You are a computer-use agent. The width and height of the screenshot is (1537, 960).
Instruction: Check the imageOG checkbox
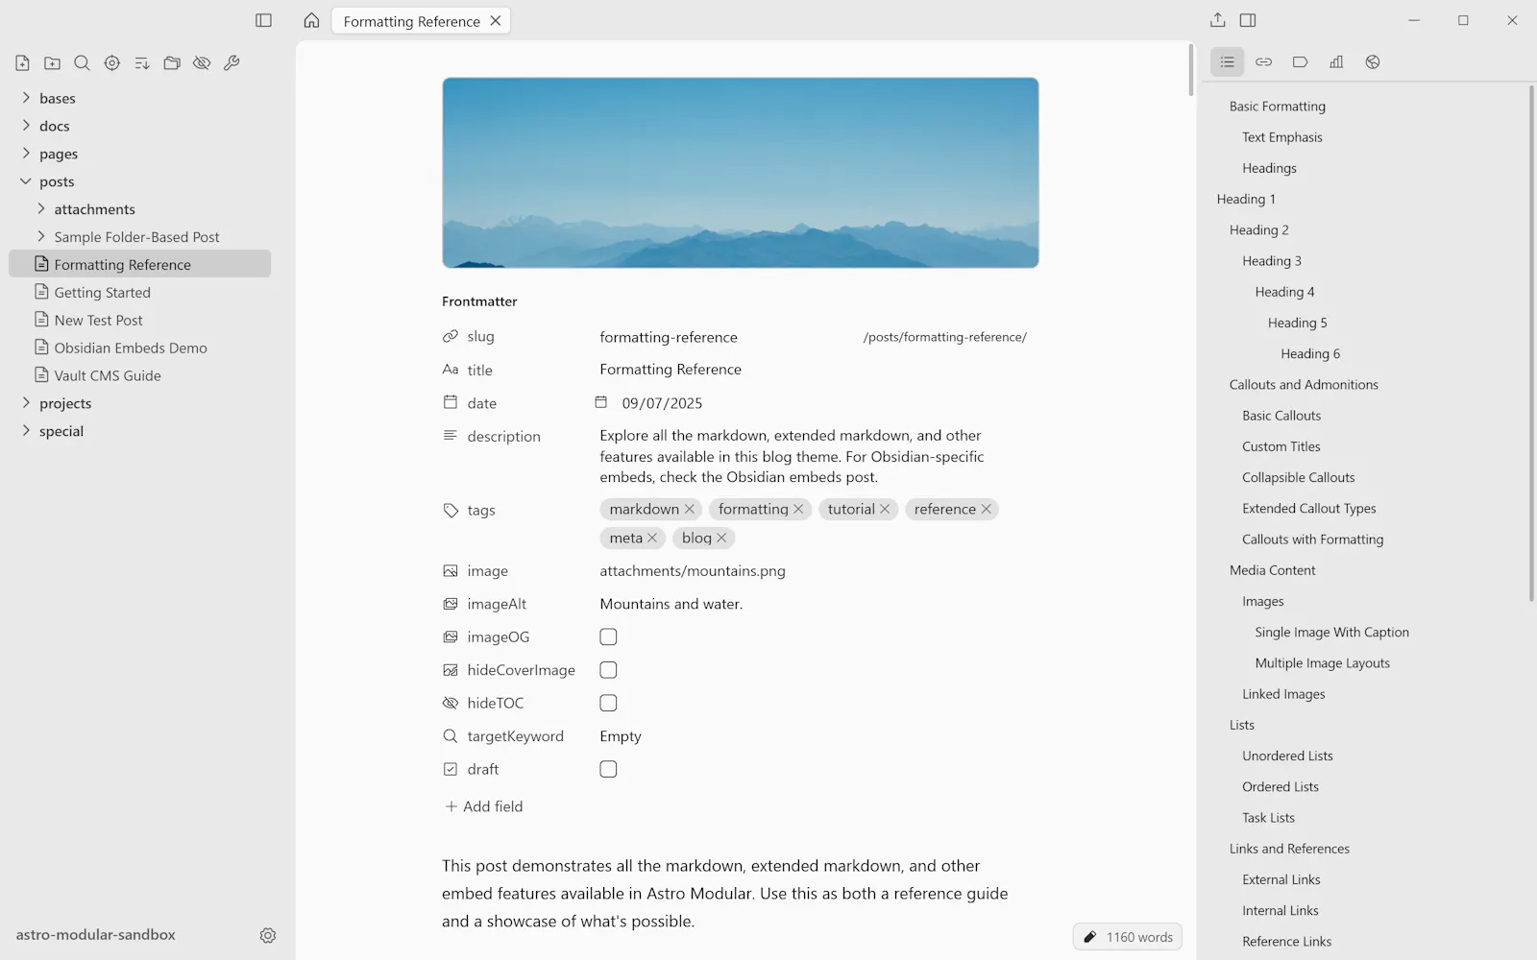click(608, 636)
